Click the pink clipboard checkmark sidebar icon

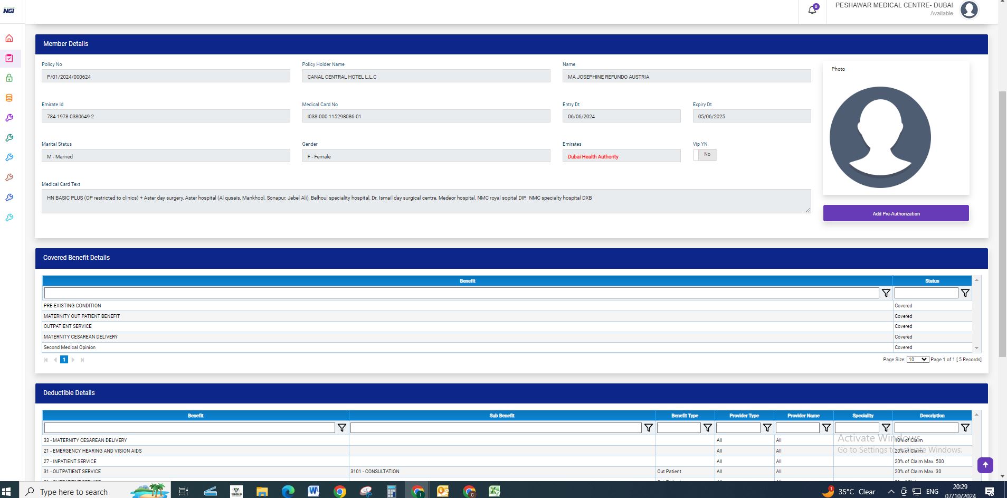(9, 59)
